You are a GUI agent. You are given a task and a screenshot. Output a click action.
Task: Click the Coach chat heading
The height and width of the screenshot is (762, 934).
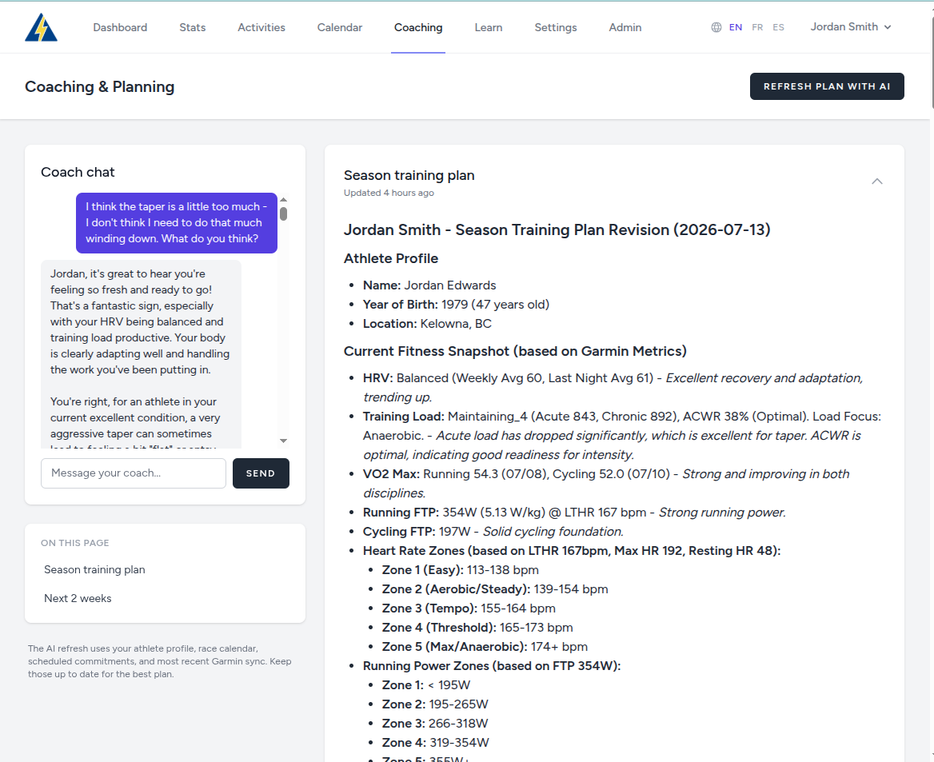point(78,172)
